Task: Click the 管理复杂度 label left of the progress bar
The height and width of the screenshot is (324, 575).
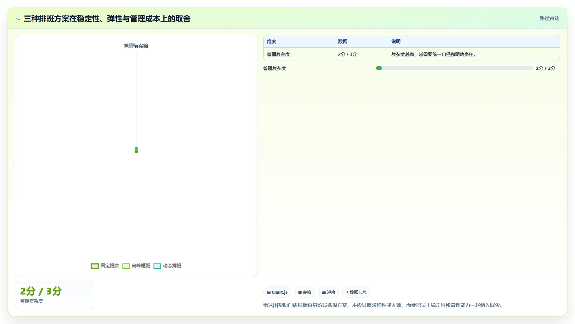Action: click(275, 69)
